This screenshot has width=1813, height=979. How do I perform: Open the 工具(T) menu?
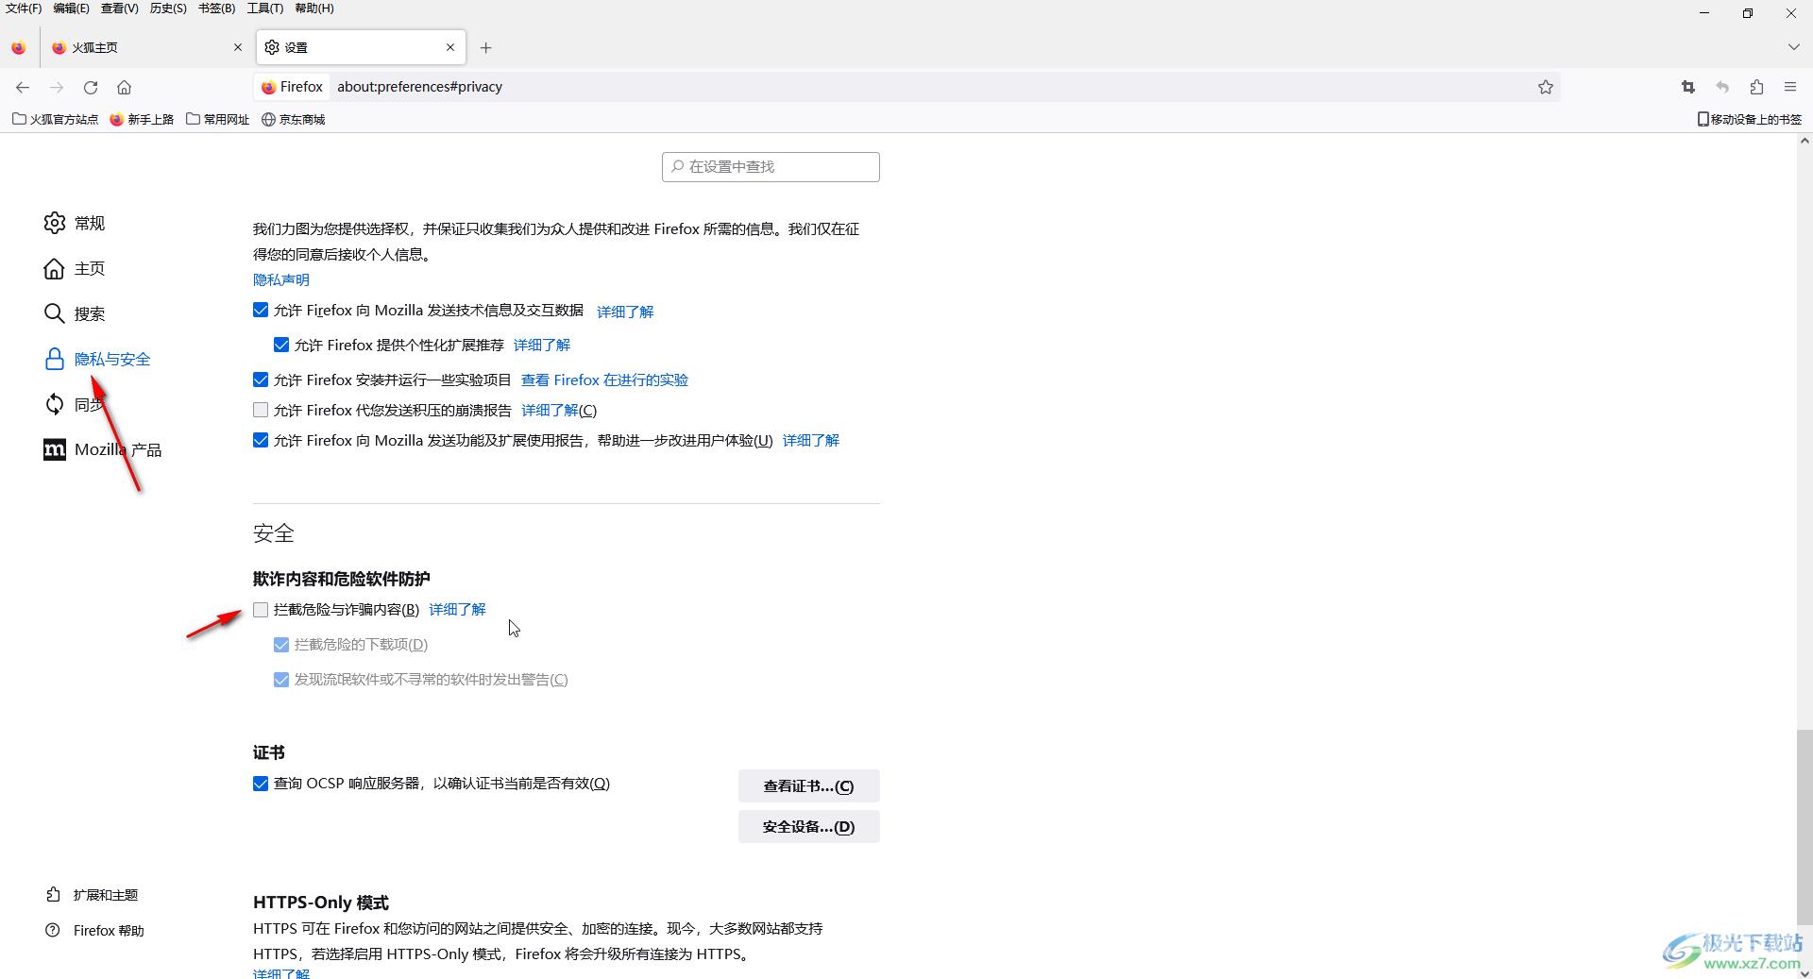click(x=264, y=8)
